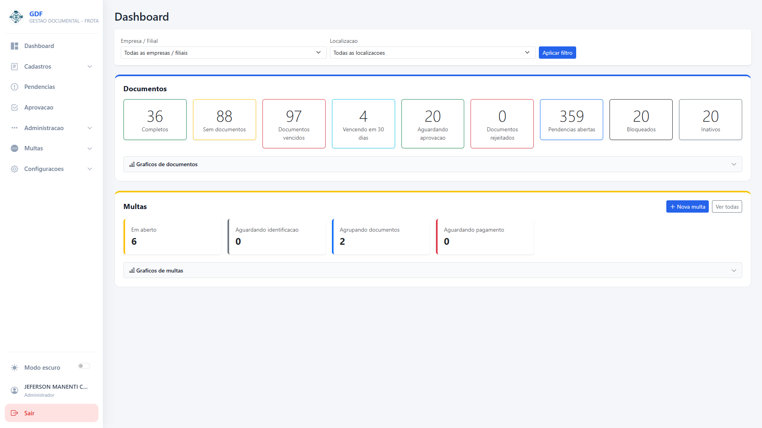Click the 4 Vencendo em 30 dias card

point(363,124)
